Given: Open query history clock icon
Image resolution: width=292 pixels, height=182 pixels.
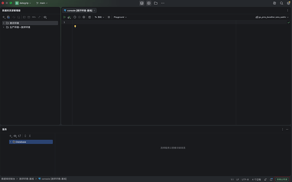Looking at the screenshot, I should click(x=75, y=17).
